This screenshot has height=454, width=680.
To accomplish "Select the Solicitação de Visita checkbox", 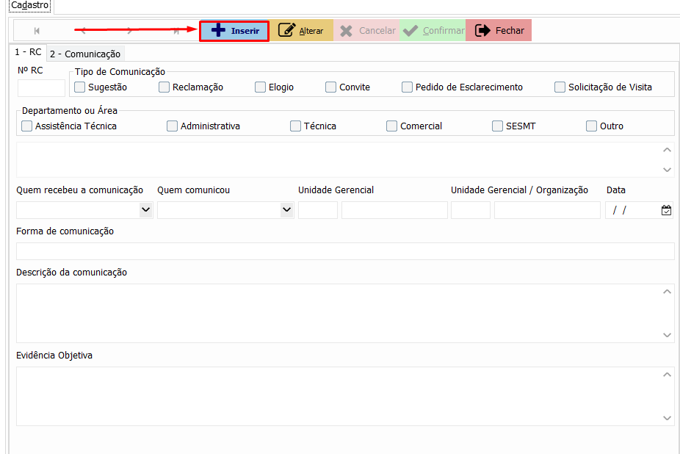I will pos(560,87).
